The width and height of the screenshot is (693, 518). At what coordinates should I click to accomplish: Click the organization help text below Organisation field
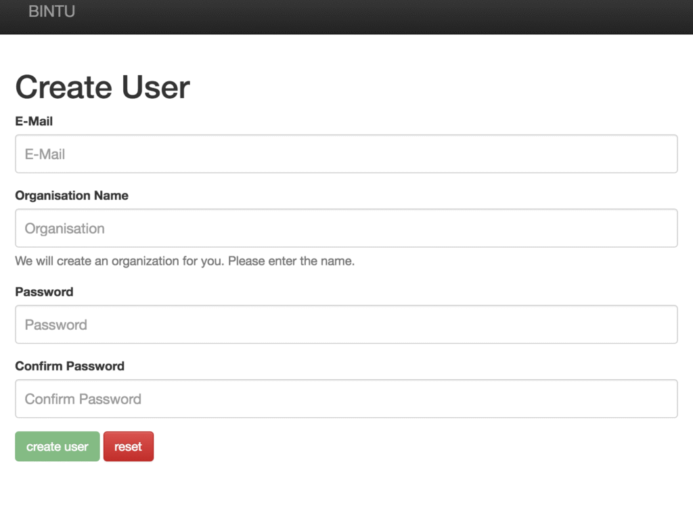(x=184, y=261)
